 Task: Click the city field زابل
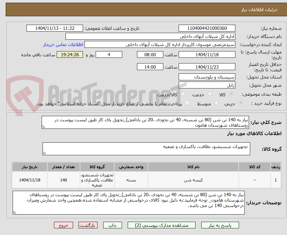click(x=207, y=85)
